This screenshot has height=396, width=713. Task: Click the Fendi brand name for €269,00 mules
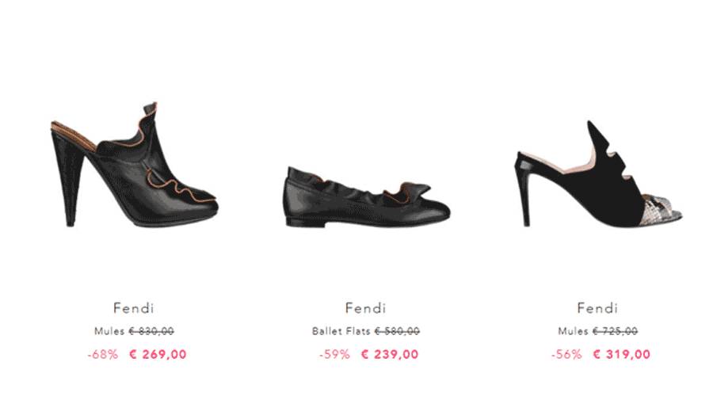(134, 308)
